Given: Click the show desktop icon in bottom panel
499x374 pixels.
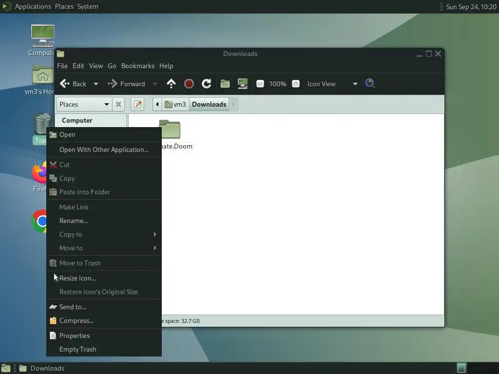Looking at the screenshot, I should coord(6,368).
